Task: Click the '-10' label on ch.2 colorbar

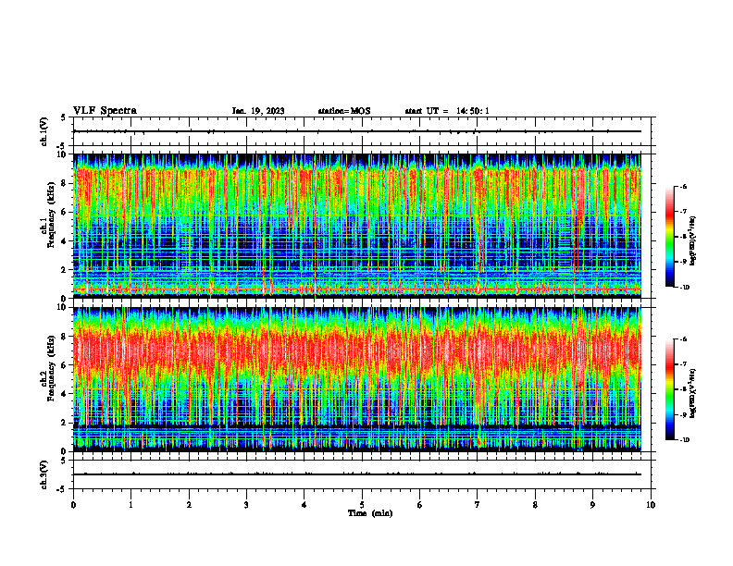Action: 684,440
